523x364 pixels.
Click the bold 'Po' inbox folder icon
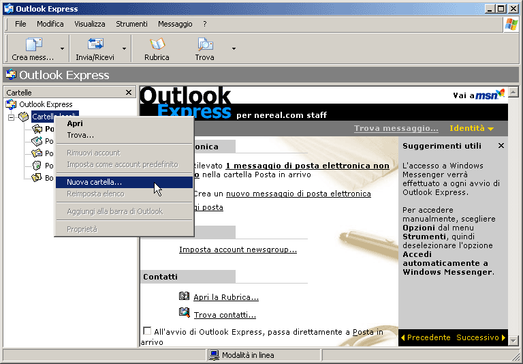pyautogui.click(x=37, y=129)
